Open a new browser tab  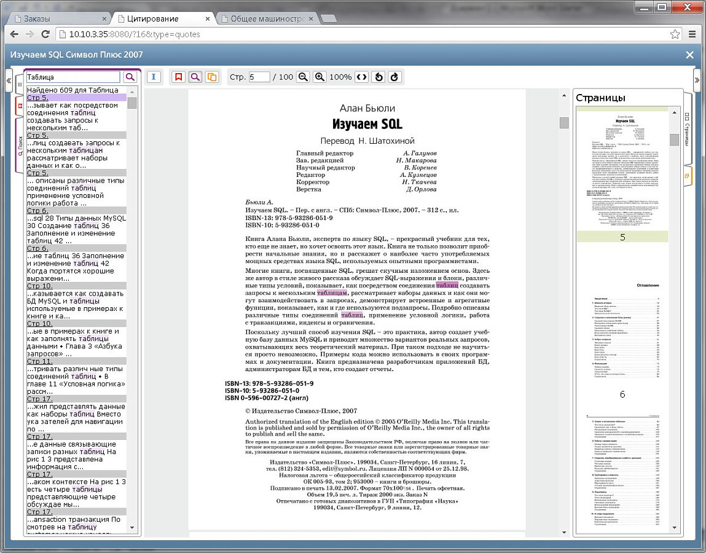(329, 19)
